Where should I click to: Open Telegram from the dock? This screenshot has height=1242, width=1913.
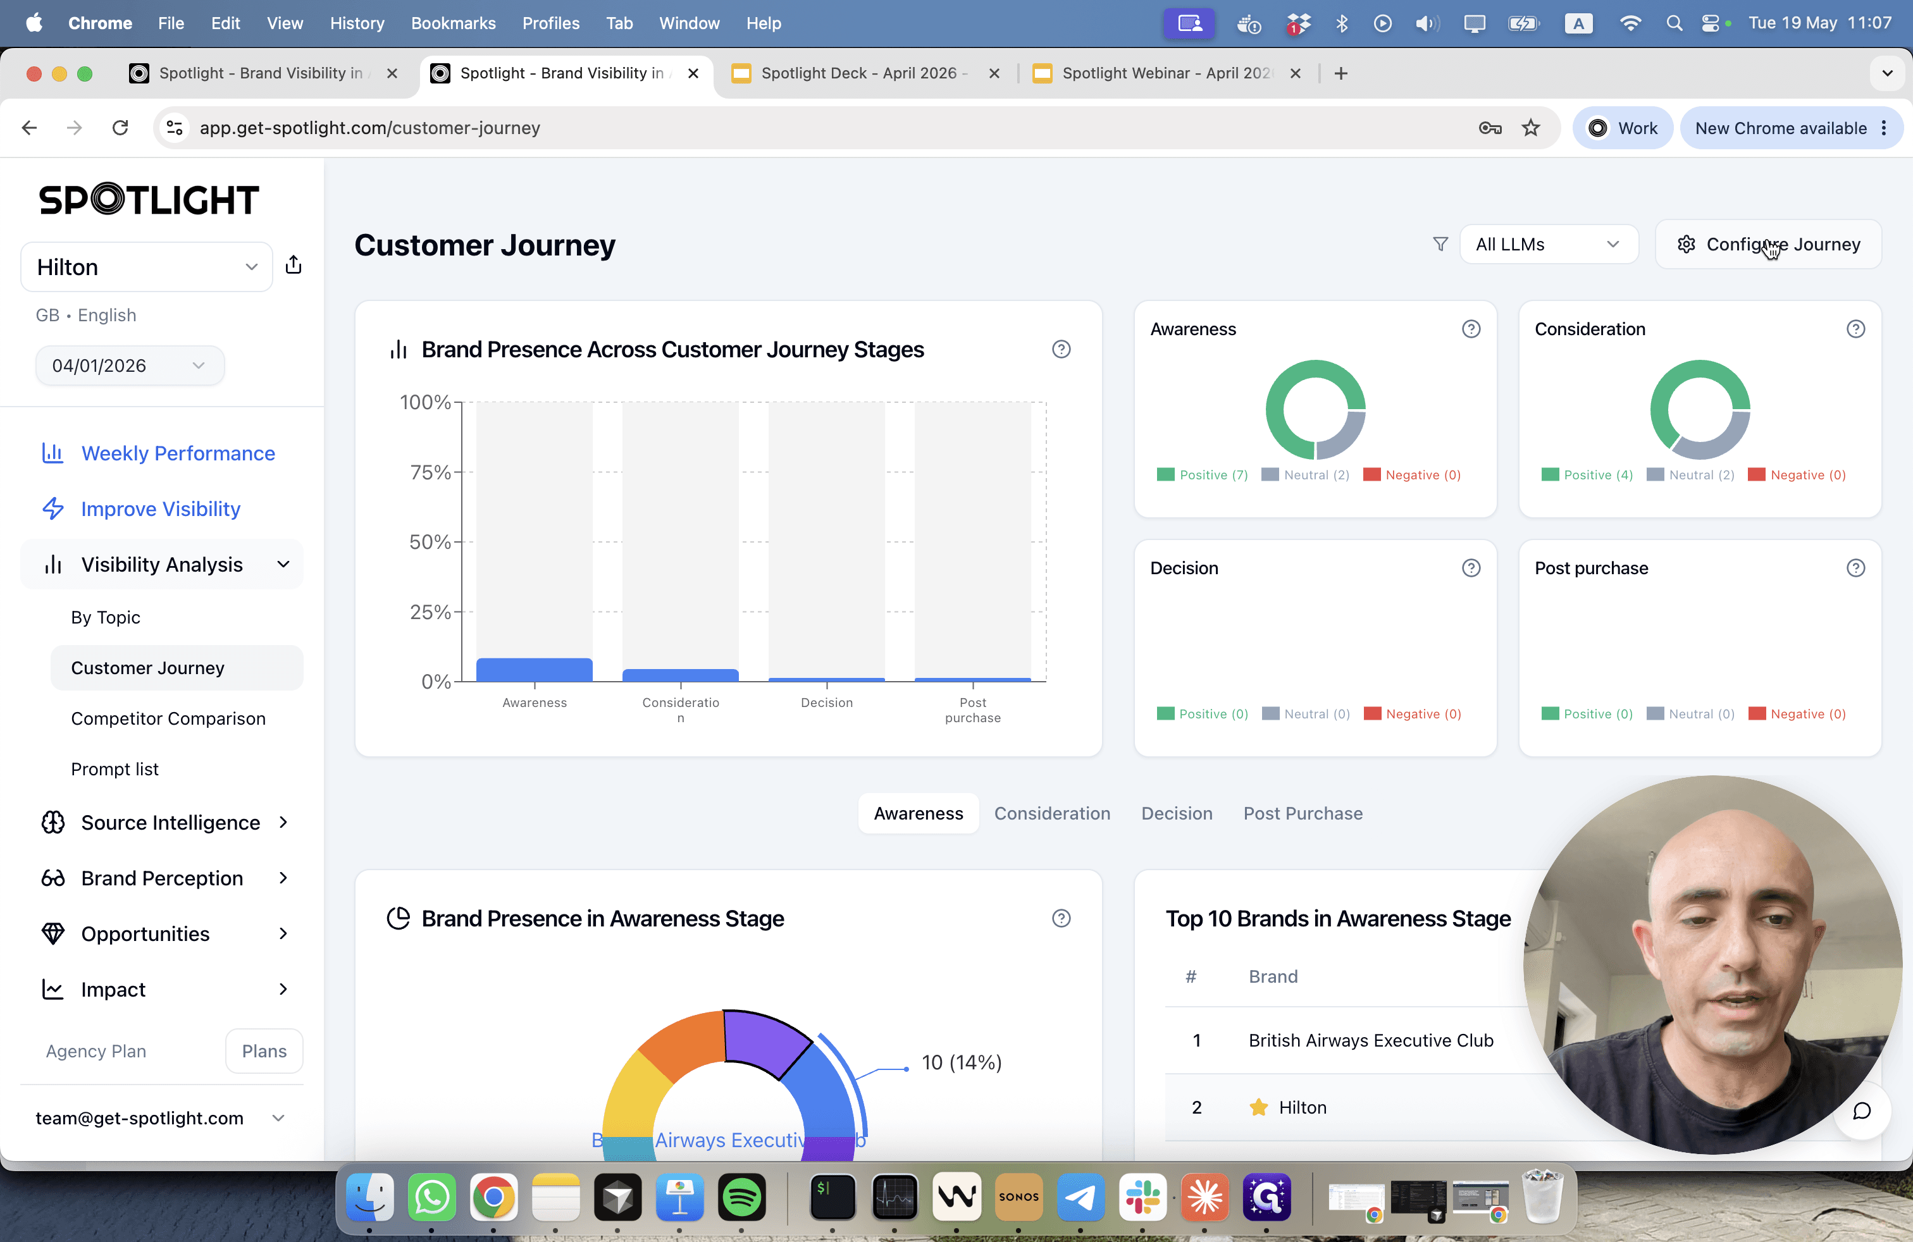pyautogui.click(x=1080, y=1197)
